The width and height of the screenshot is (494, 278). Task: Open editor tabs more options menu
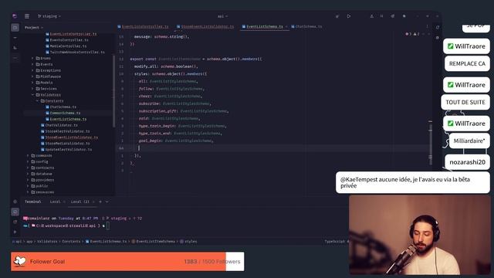[x=427, y=27]
